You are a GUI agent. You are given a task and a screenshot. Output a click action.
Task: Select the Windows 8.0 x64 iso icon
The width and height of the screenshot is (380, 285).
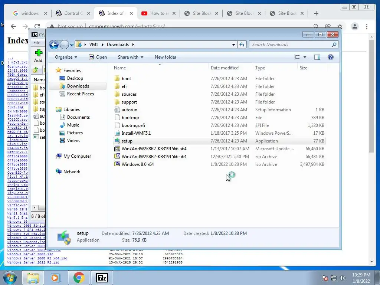click(117, 164)
